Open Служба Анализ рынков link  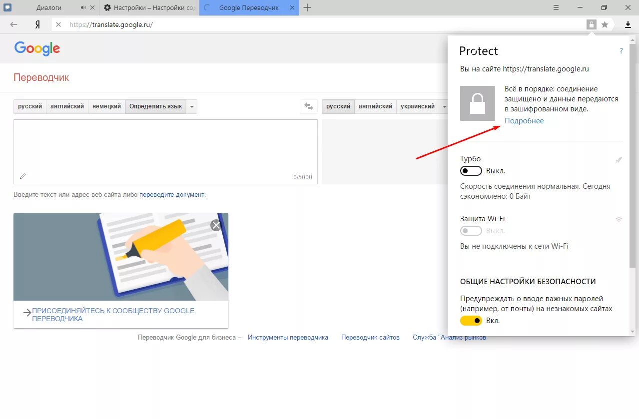tap(449, 338)
